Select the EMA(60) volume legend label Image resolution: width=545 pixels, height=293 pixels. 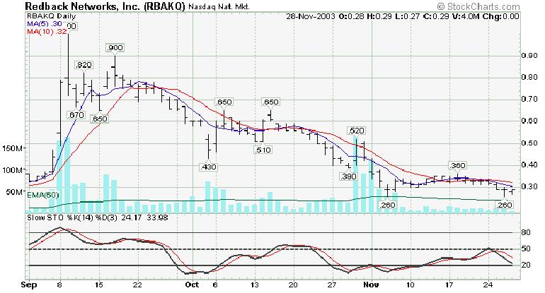[x=43, y=196]
